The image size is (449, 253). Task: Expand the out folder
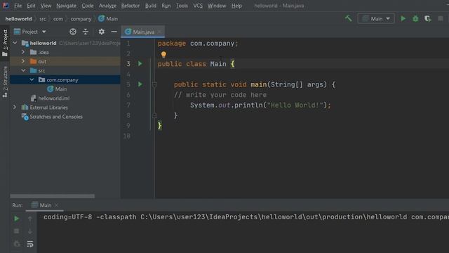pyautogui.click(x=23, y=61)
